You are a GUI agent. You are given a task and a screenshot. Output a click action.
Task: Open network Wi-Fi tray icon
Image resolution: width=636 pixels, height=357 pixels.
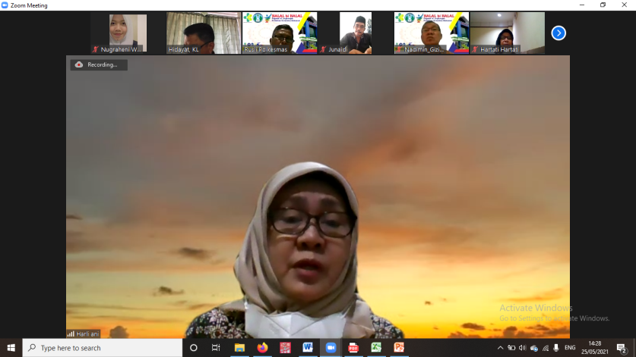click(546, 348)
